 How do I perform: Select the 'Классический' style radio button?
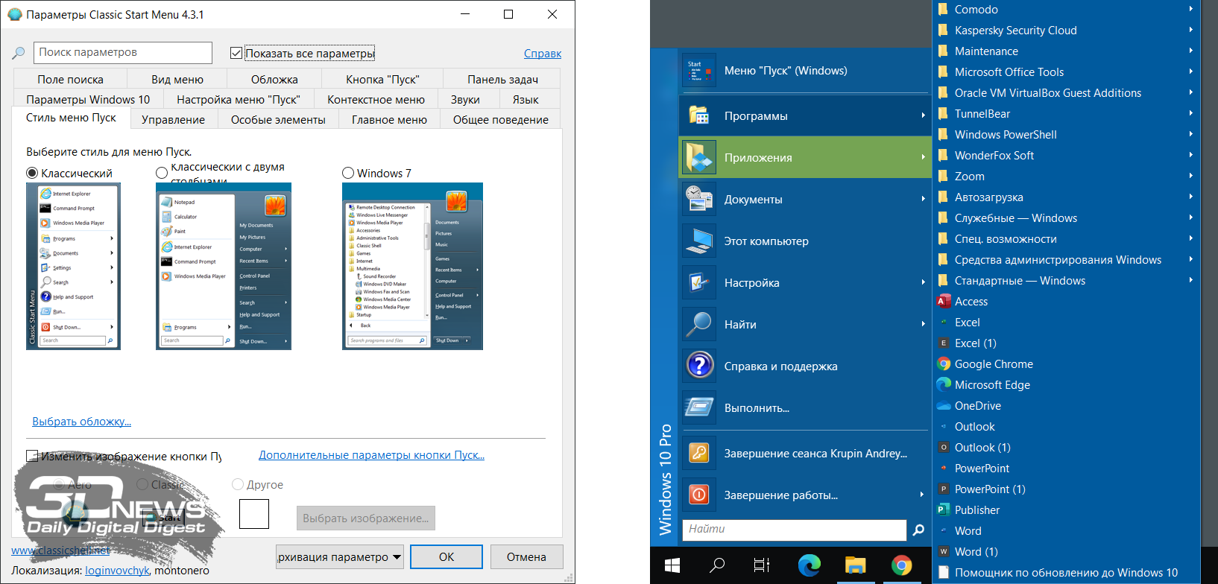point(32,173)
